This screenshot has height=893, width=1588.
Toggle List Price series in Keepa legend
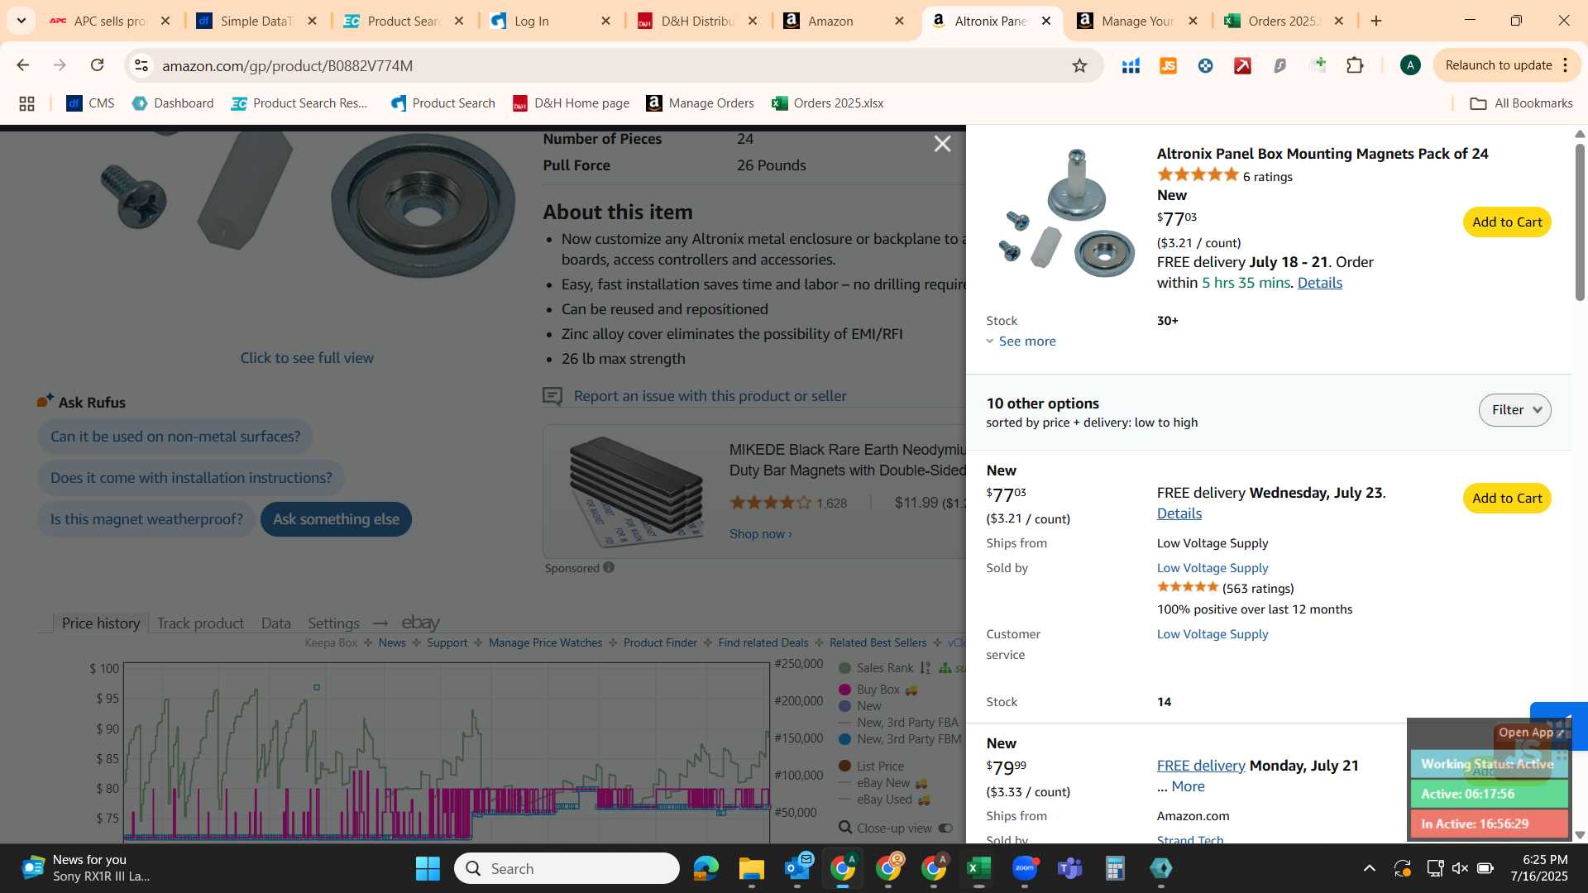coord(872,766)
